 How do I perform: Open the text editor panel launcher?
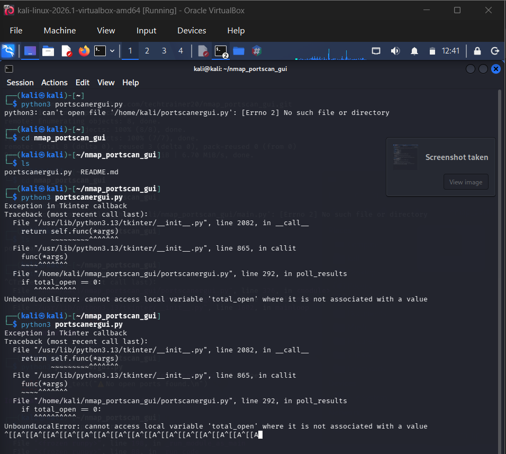point(66,51)
